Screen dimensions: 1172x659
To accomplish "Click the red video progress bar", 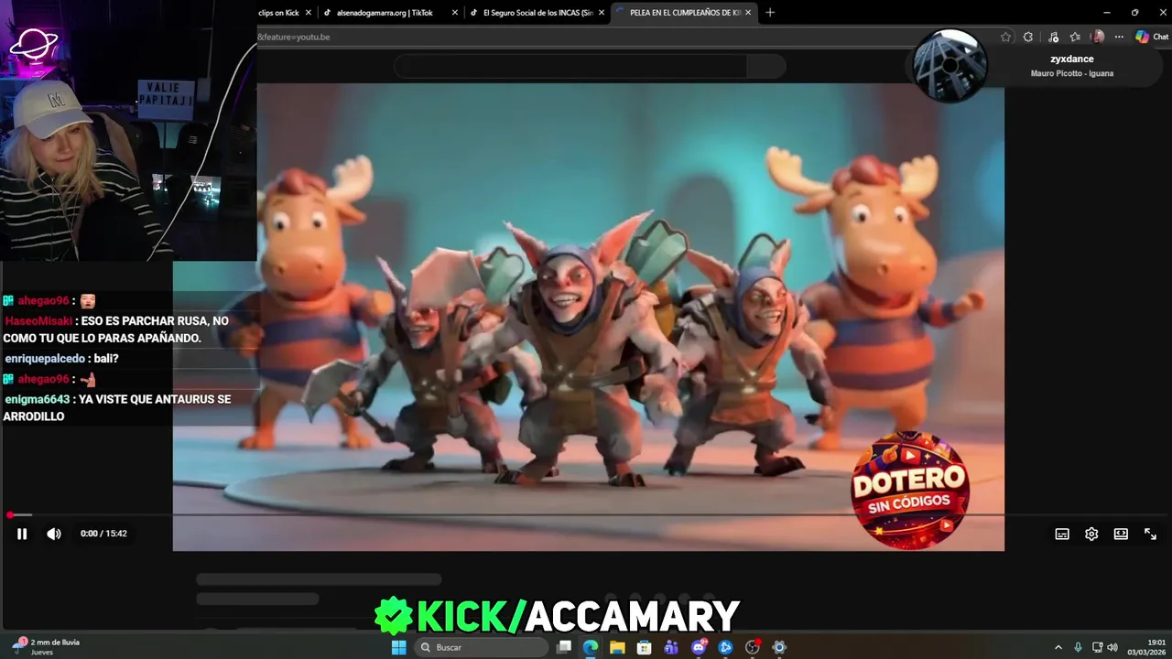I will (586, 515).
